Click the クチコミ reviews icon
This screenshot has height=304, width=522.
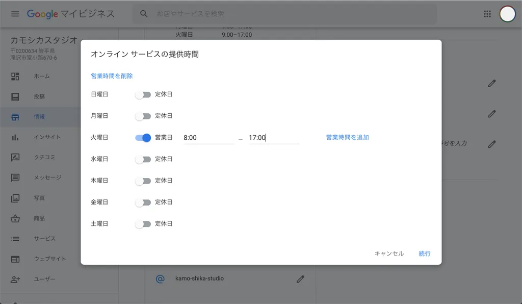(x=15, y=158)
